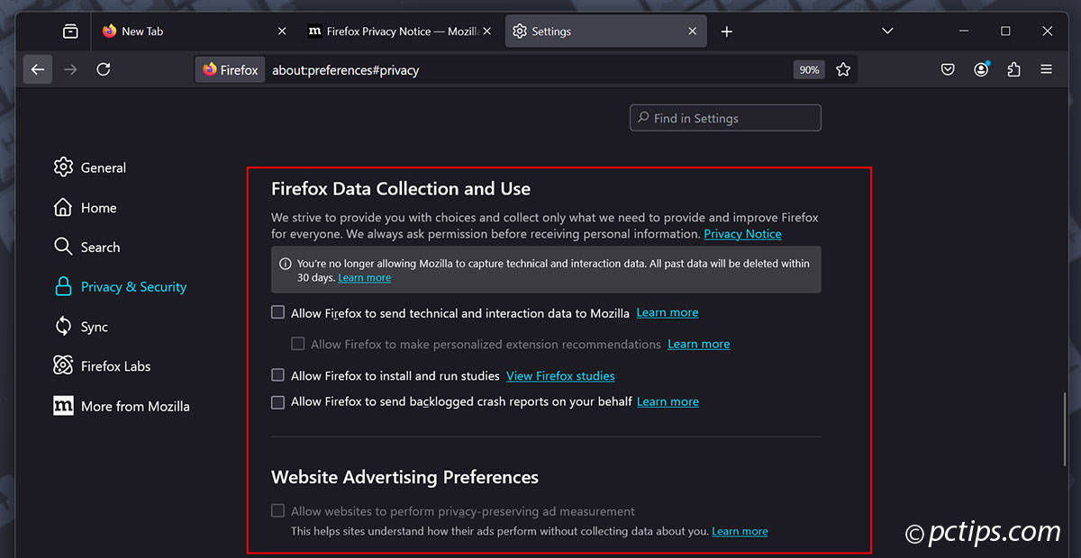Open the Firefox account icon

(x=981, y=69)
